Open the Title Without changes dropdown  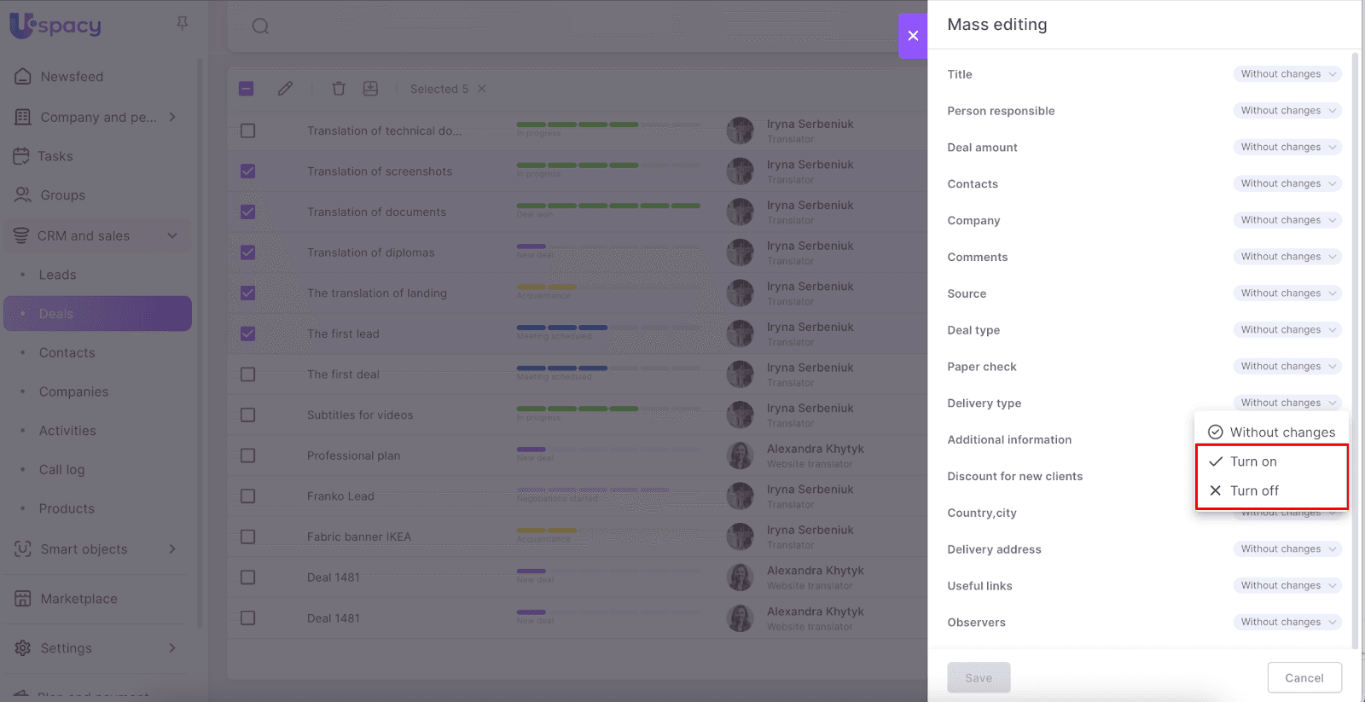(1287, 74)
